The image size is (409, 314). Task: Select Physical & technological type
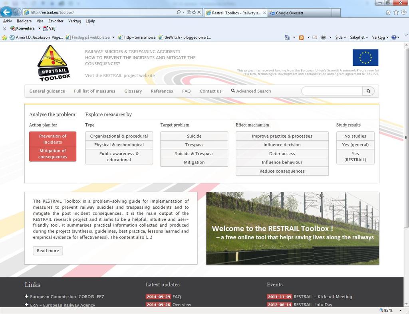[119, 145]
